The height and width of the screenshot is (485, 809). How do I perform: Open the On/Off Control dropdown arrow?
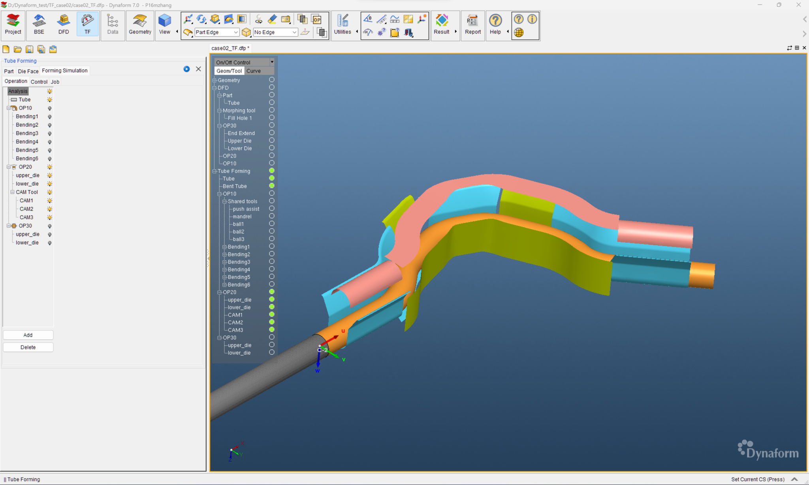click(x=272, y=62)
